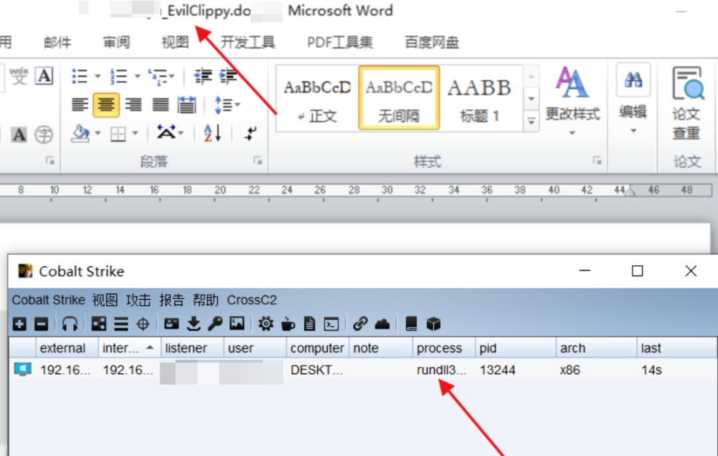Move the styles gallery down one row
718x456 pixels.
[531, 99]
